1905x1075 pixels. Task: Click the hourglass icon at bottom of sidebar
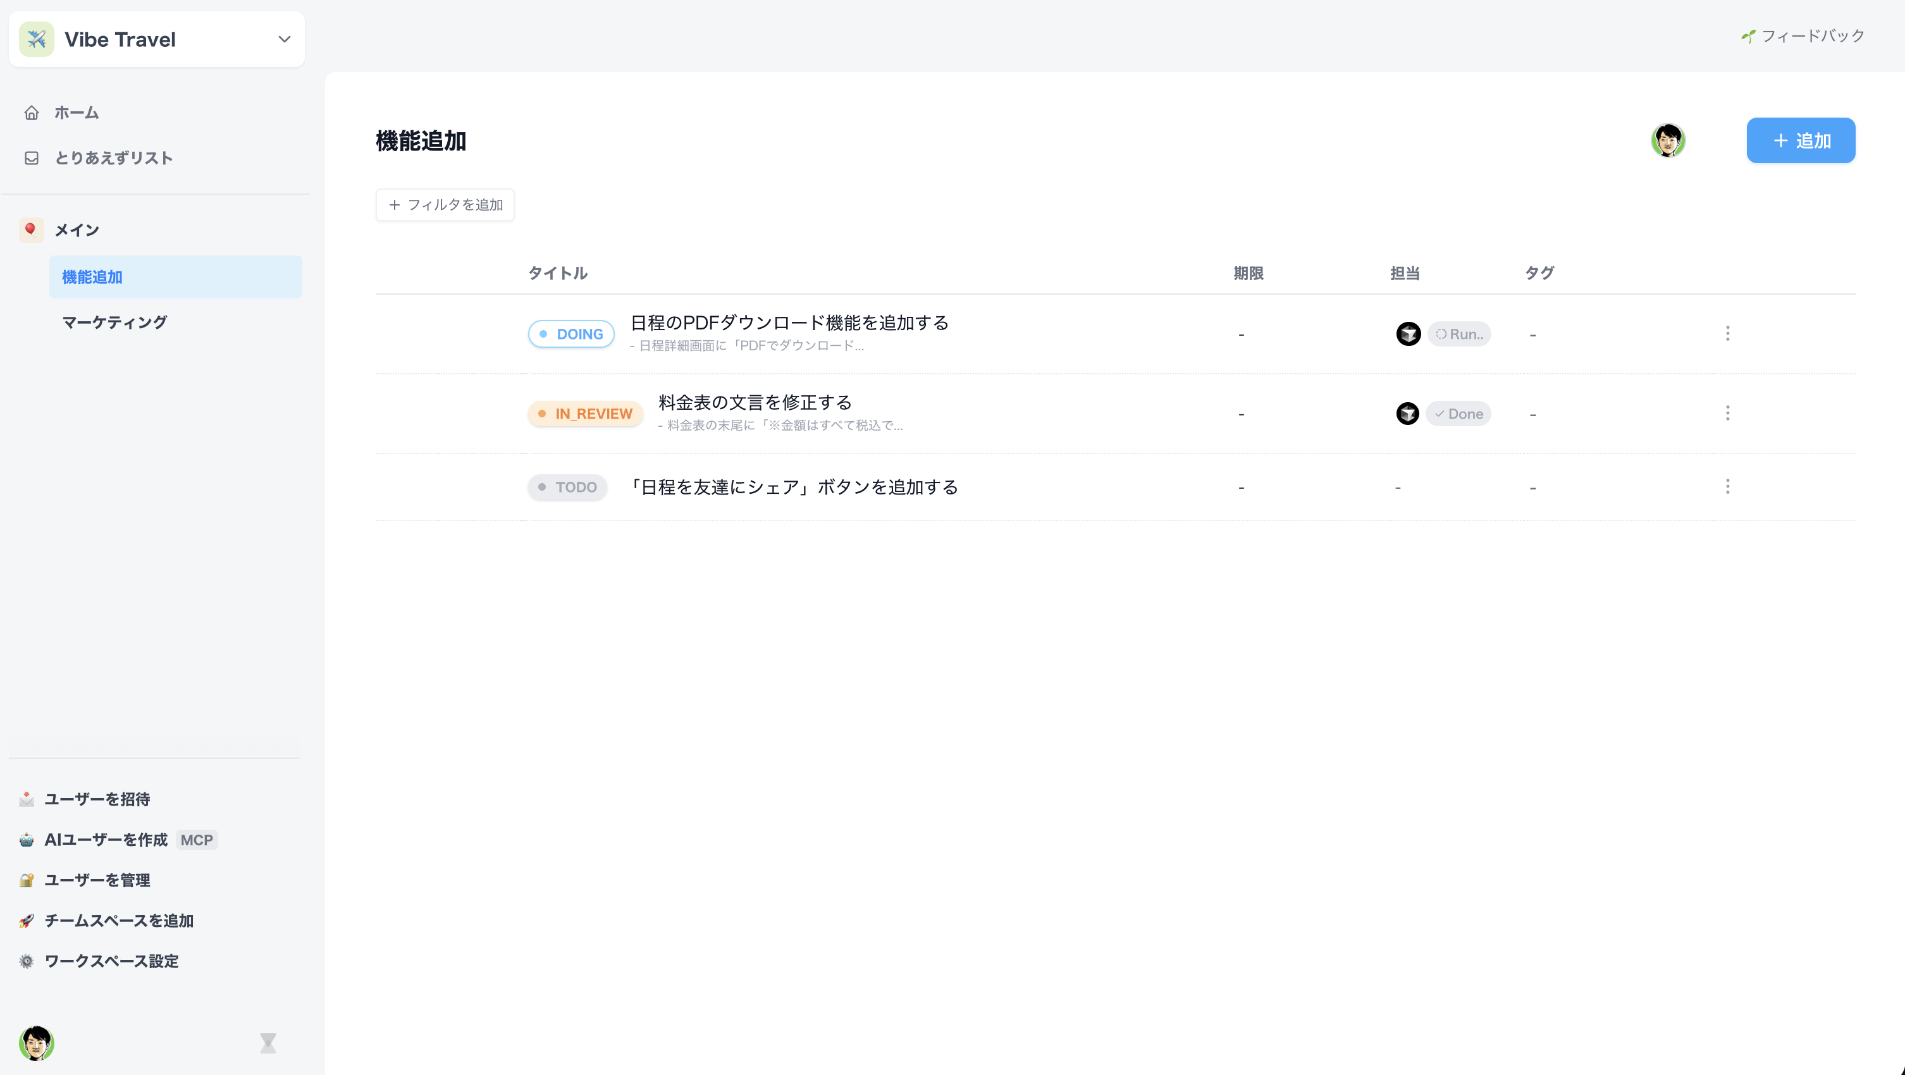click(x=268, y=1043)
